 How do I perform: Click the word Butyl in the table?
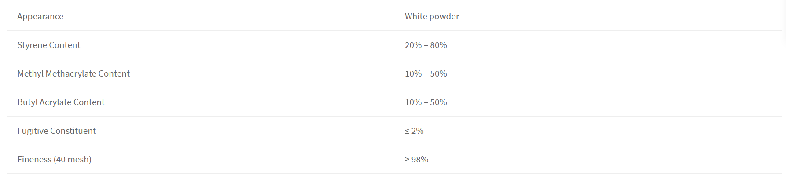pos(27,102)
